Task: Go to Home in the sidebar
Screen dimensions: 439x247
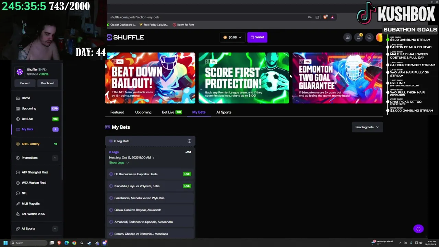Action: (x=37, y=98)
